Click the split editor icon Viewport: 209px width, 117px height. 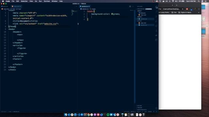[x=130, y=6]
